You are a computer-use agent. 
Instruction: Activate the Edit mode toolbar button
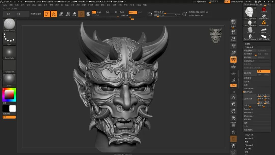tap(47, 14)
